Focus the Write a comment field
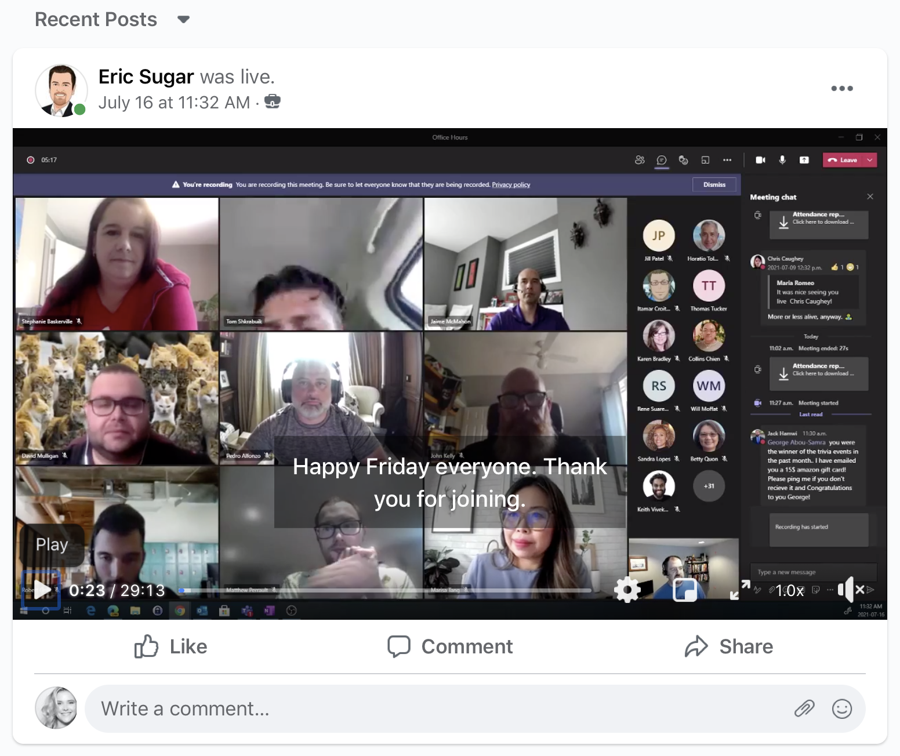900x756 pixels. (x=475, y=708)
